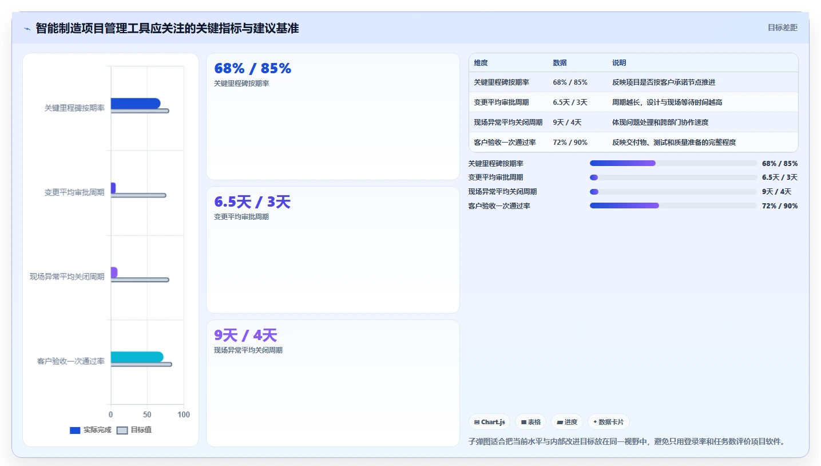
Task: Click description 周期越长，设计与现场等待时间越高
Action: click(x=667, y=102)
